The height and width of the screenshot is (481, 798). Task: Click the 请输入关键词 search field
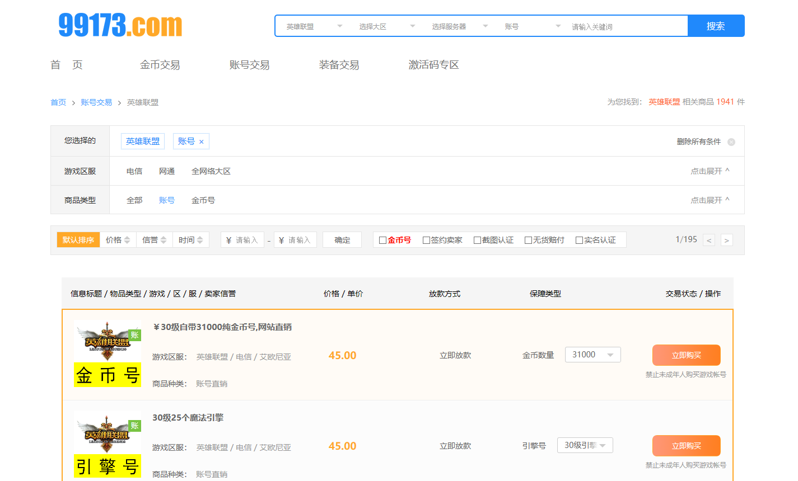point(627,26)
